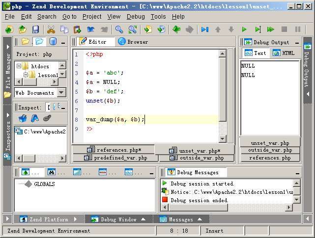The width and height of the screenshot is (315, 238).
Task: Minimize the File Manager panel dash button
Action: (x=63, y=43)
